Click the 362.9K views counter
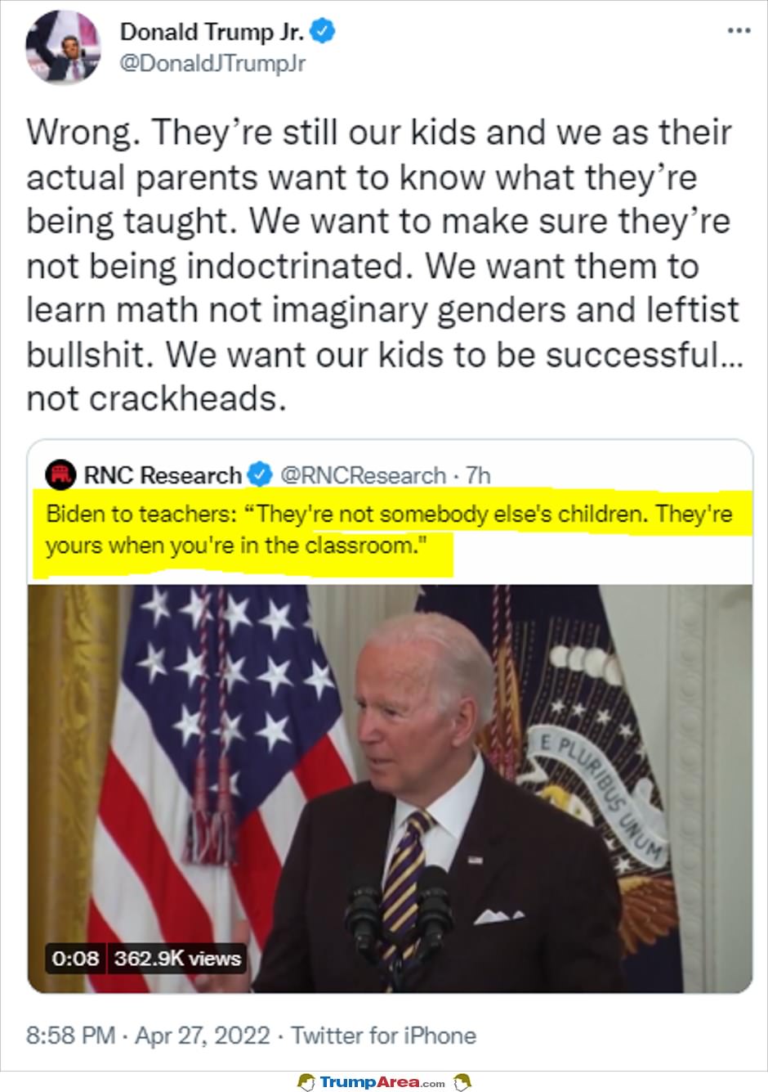 [177, 958]
